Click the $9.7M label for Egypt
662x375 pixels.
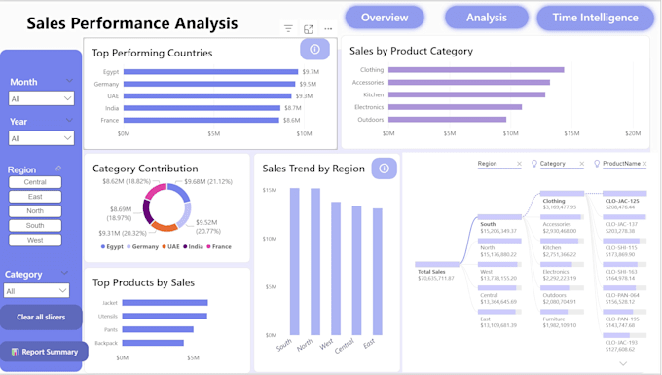coord(311,72)
